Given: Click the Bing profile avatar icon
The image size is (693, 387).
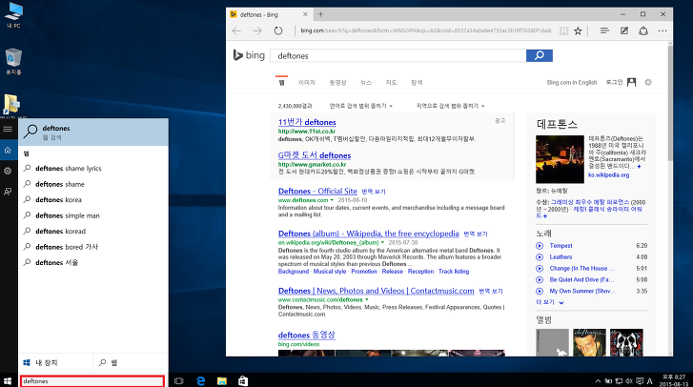Looking at the screenshot, I should [632, 82].
